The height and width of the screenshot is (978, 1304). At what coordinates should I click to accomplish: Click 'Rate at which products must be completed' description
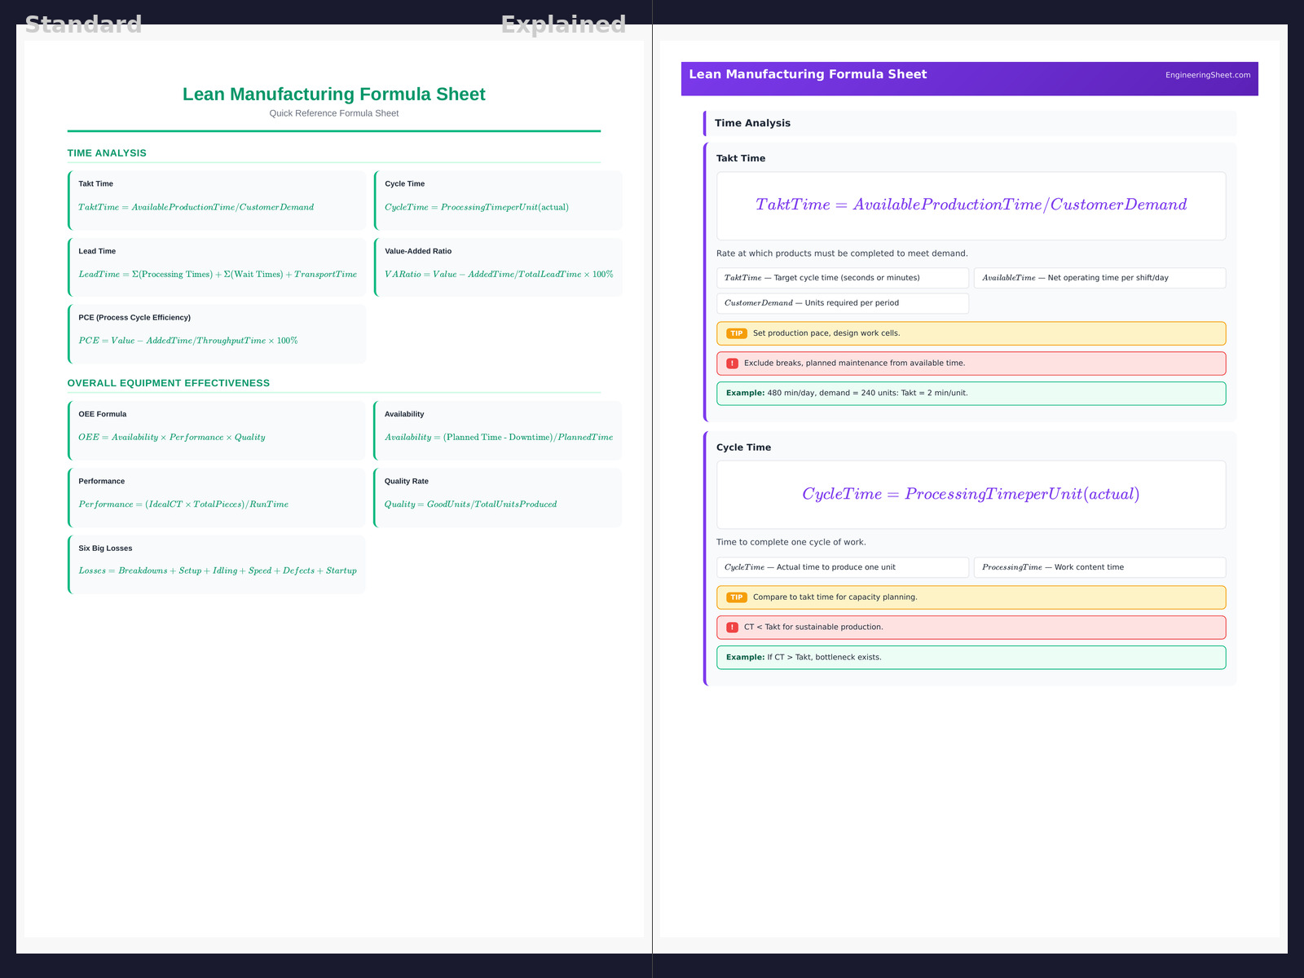(842, 253)
